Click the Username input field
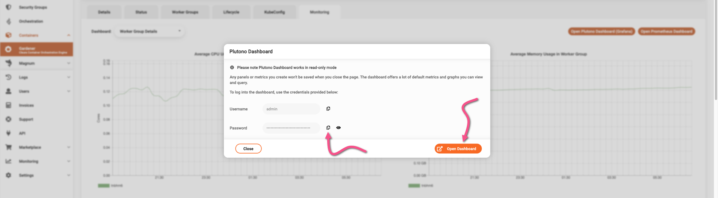Image resolution: width=718 pixels, height=198 pixels. [291, 109]
